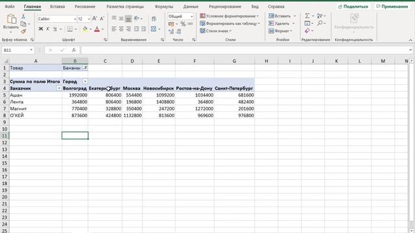Align text to the middle vertically

[121, 18]
